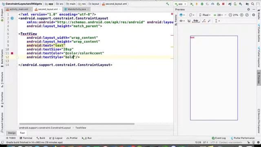Open Preview panel settings gear
This screenshot has height=147, width=261.
(x=248, y=9)
